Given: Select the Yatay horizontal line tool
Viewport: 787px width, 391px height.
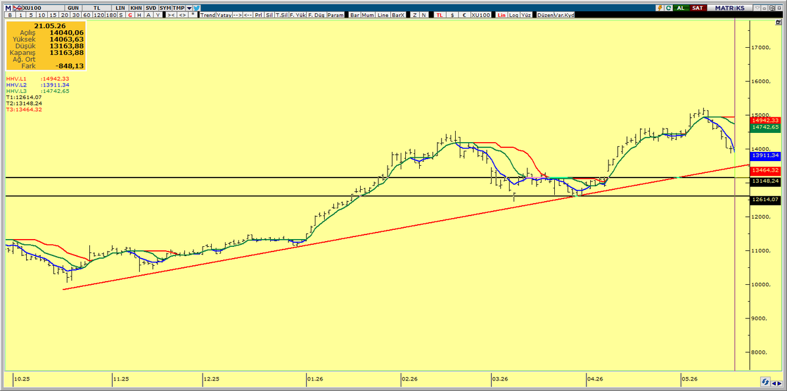Looking at the screenshot, I should point(224,15).
